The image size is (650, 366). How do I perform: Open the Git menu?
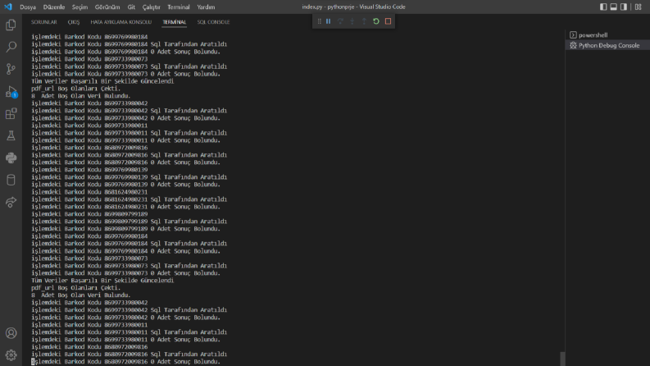(131, 7)
